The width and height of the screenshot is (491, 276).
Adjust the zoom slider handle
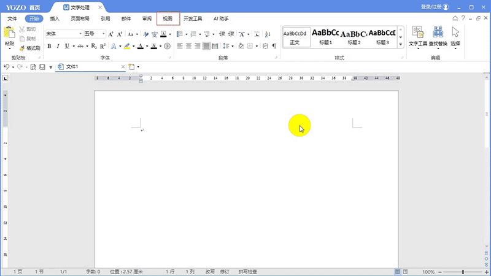coord(463,272)
